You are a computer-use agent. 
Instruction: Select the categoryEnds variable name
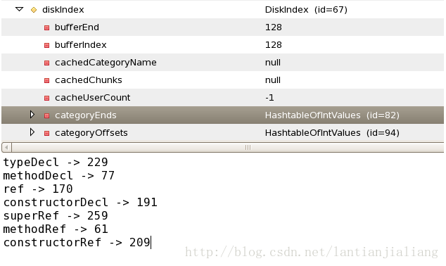86,115
